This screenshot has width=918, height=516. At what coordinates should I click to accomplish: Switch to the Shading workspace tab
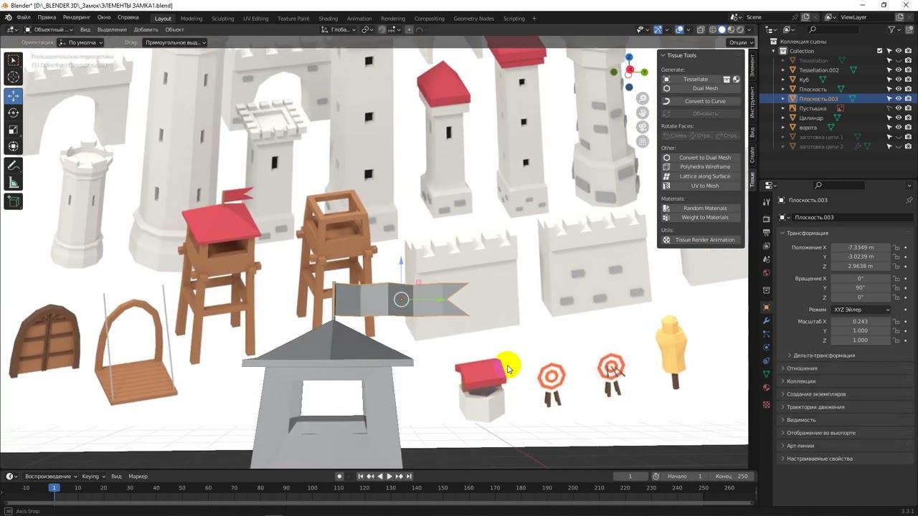click(328, 18)
